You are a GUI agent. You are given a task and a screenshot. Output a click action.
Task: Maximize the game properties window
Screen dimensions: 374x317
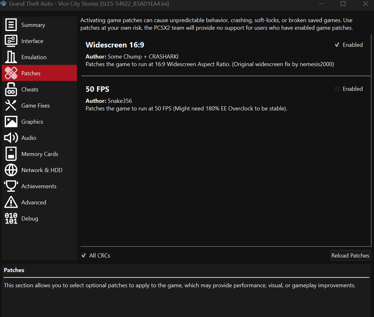(x=343, y=4)
